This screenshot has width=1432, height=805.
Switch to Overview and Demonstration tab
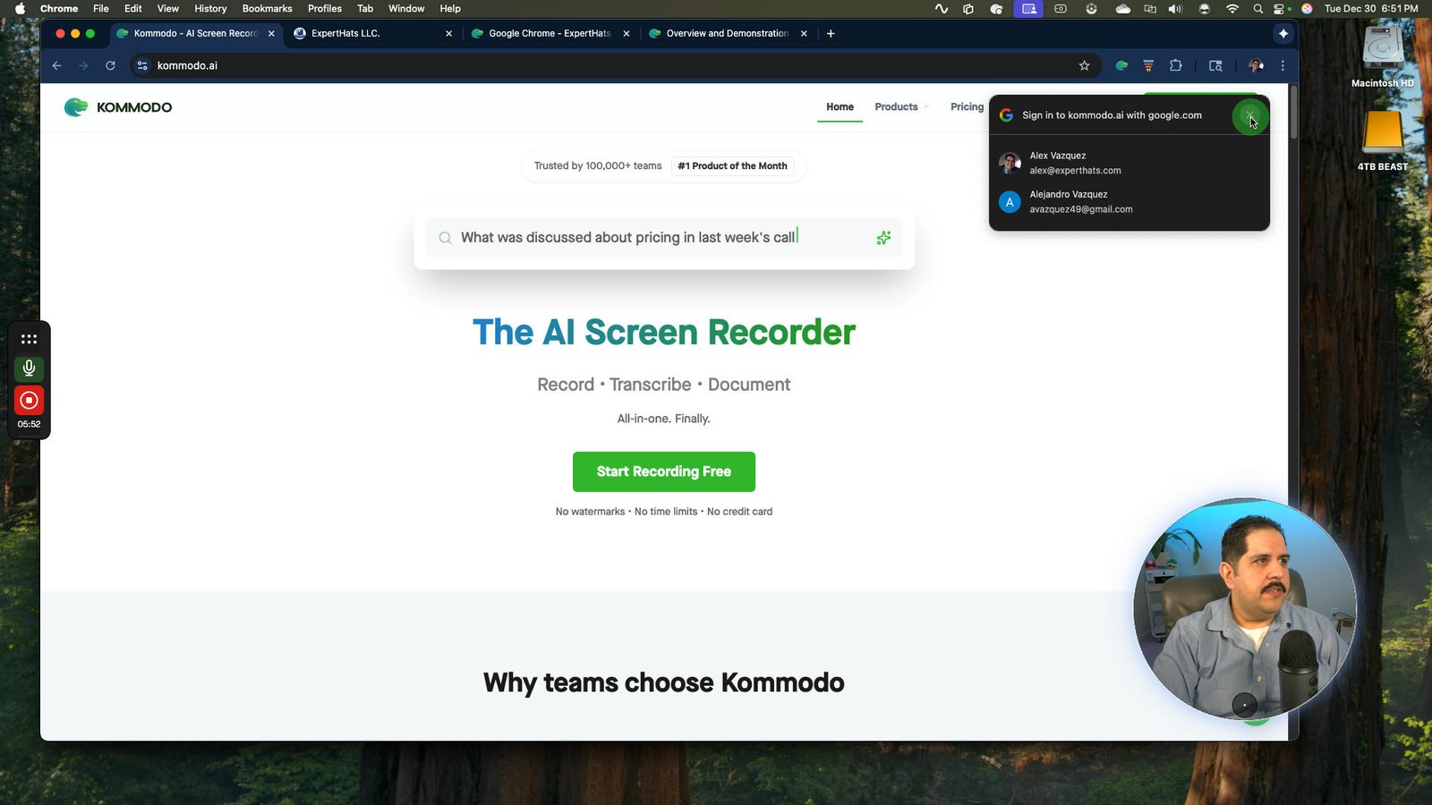tap(727, 33)
